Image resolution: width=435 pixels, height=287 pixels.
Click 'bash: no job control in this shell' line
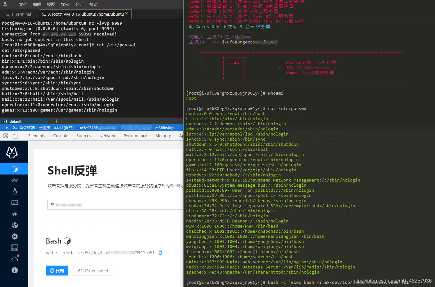pos(45,39)
